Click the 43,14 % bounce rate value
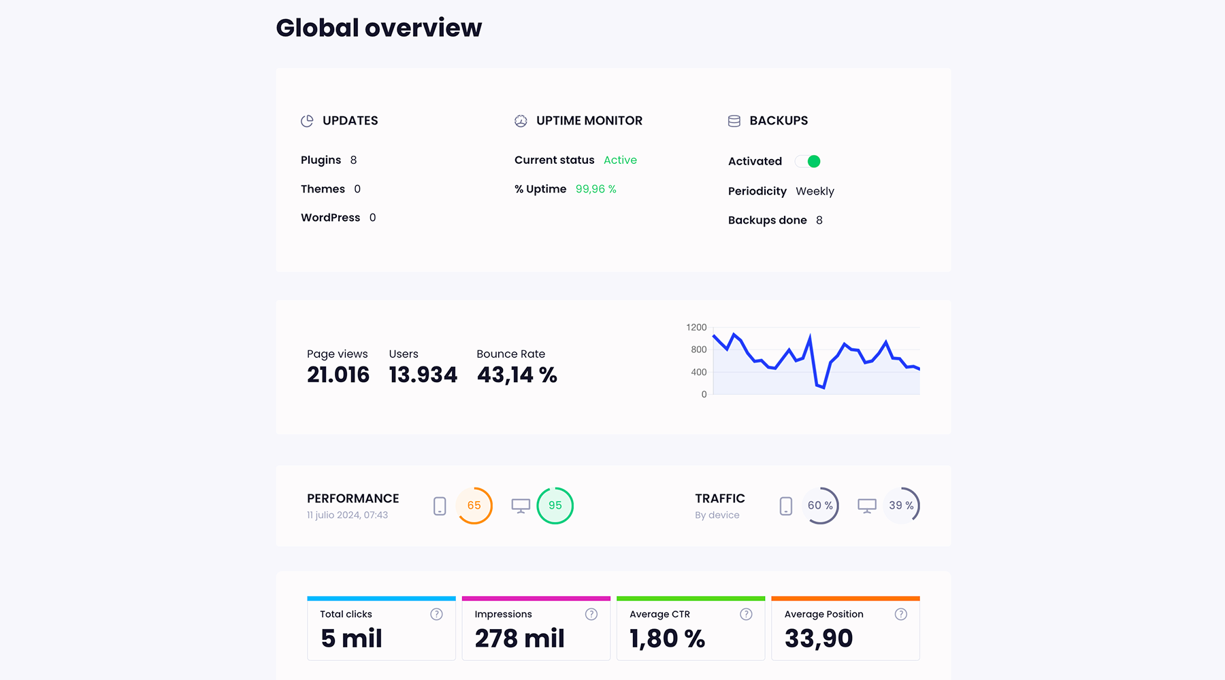This screenshot has width=1225, height=680. 517,375
